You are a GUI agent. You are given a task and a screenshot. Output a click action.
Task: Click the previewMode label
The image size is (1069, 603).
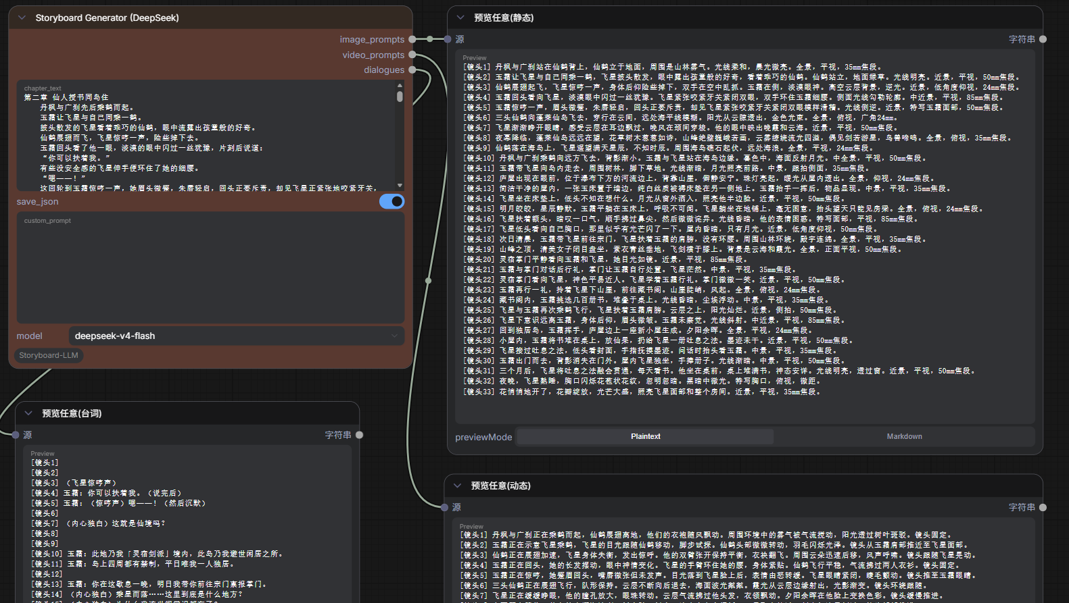tap(483, 437)
